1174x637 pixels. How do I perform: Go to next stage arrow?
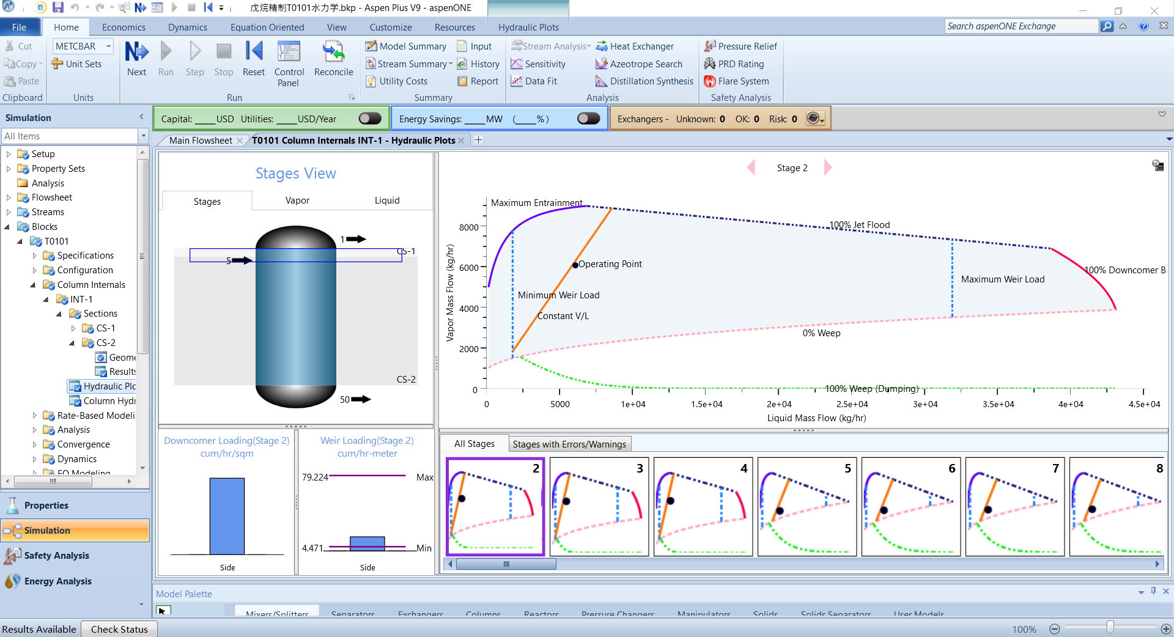[828, 168]
